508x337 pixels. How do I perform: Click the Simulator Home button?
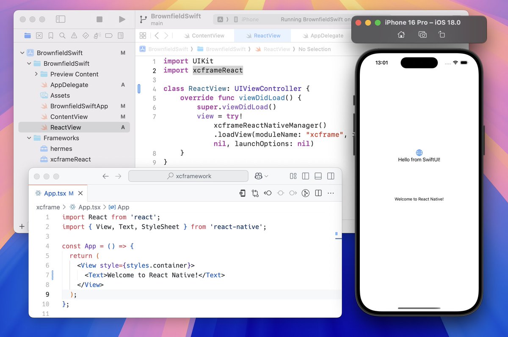tap(401, 35)
